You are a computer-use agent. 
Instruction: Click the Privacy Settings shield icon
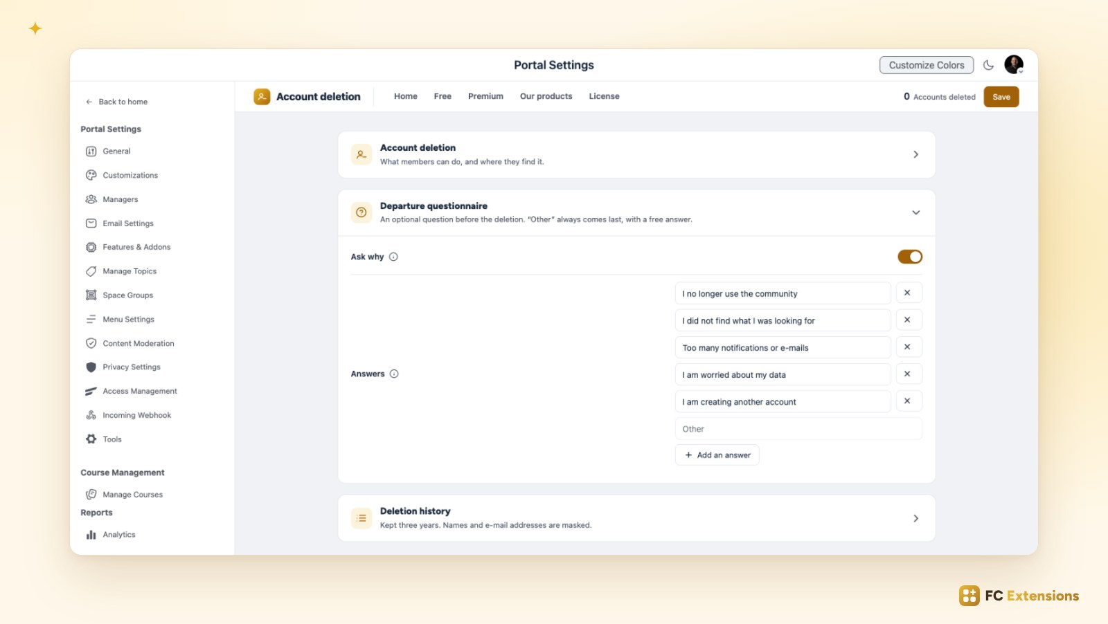(x=91, y=367)
